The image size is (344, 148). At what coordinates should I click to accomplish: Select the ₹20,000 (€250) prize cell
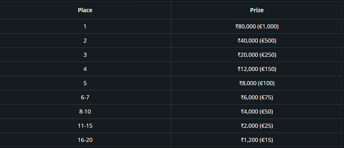tap(257, 55)
